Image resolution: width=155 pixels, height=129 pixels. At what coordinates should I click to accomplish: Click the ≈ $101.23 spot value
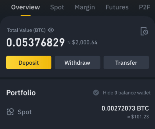click(x=138, y=117)
